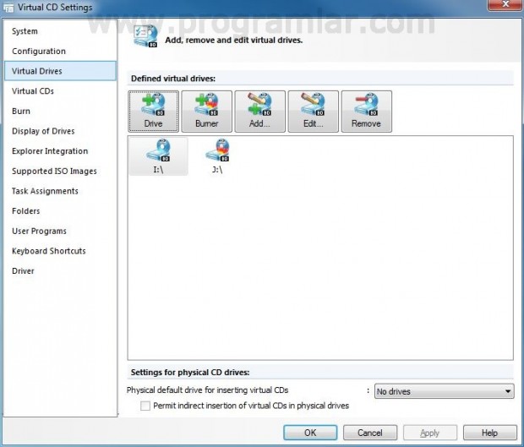524x447 pixels.
Task: Select virtual drive I:\
Action: coord(158,156)
